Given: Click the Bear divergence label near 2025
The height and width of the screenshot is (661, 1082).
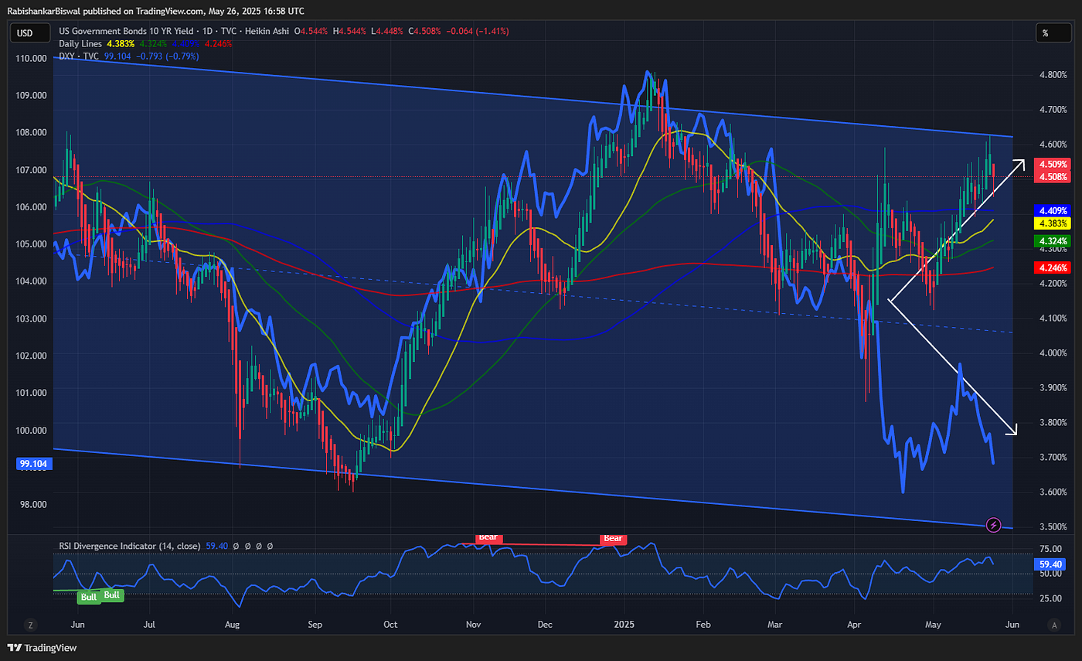Looking at the screenshot, I should [612, 538].
